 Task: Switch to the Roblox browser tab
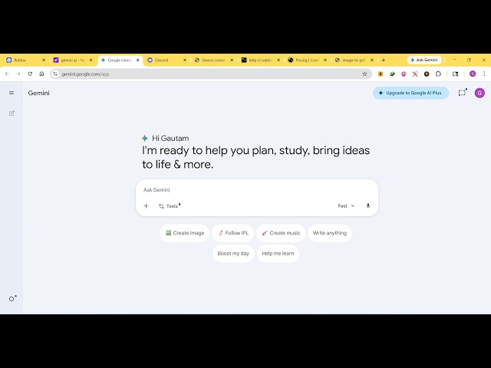[x=24, y=60]
